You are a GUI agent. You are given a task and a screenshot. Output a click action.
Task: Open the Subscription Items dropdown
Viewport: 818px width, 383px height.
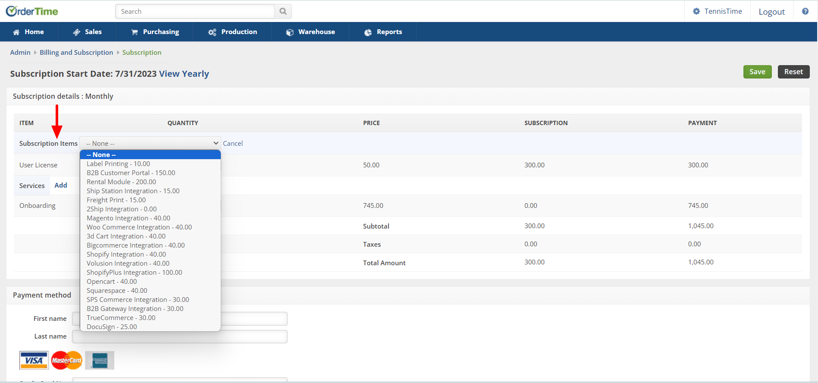[x=150, y=143]
